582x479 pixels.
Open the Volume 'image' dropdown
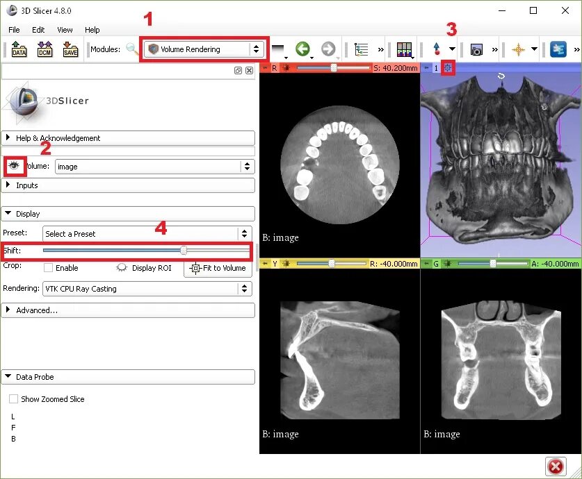click(155, 167)
